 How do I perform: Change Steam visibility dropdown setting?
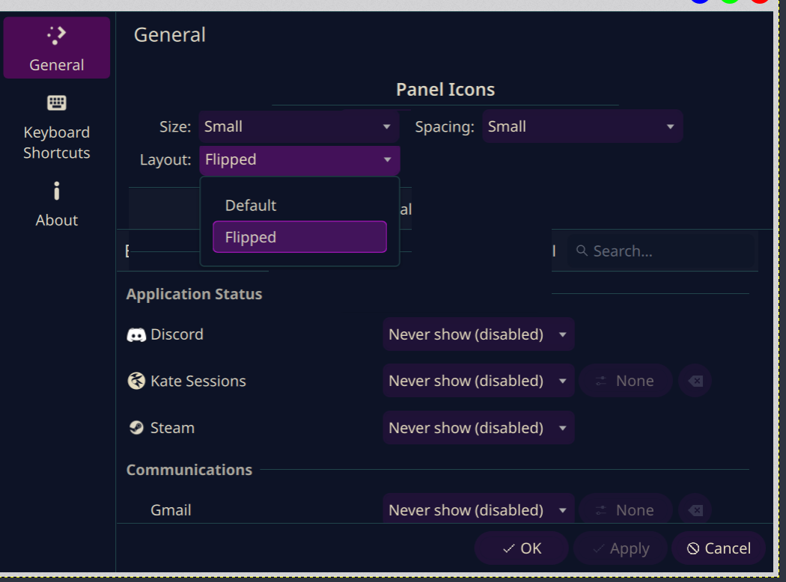coord(478,428)
